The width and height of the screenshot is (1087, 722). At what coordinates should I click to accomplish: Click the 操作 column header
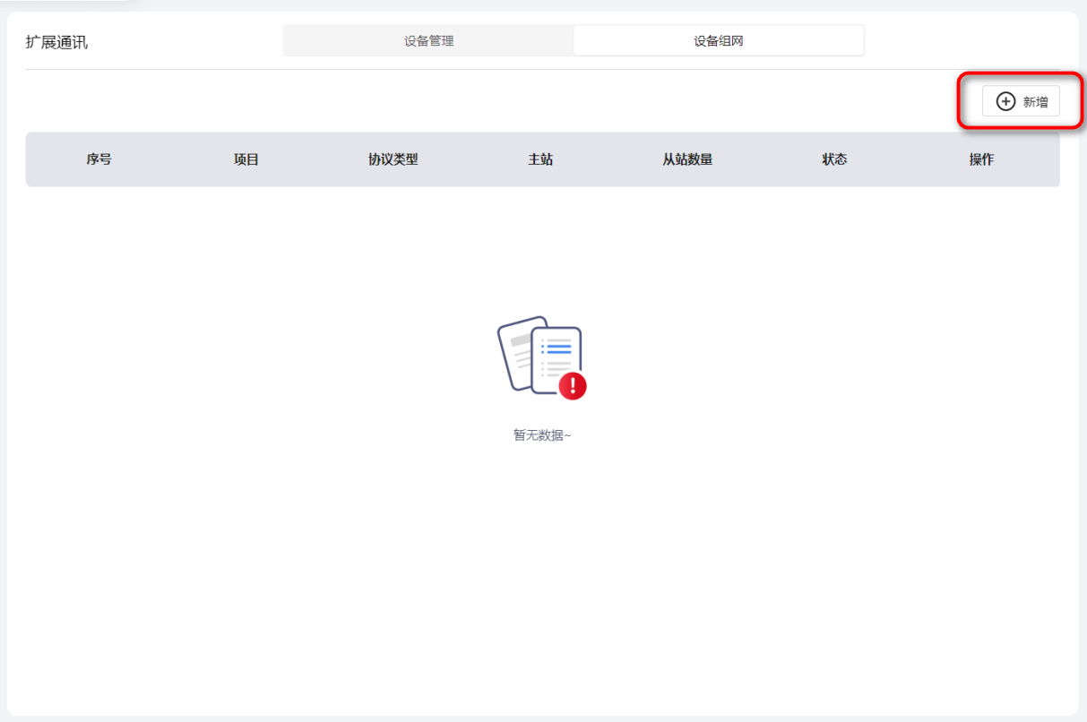coord(981,159)
